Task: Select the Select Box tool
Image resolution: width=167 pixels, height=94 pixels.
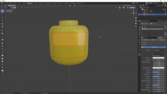Action: 2,11
